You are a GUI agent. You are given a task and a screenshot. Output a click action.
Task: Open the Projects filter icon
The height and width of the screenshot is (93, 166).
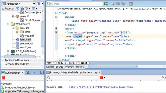click(27, 9)
